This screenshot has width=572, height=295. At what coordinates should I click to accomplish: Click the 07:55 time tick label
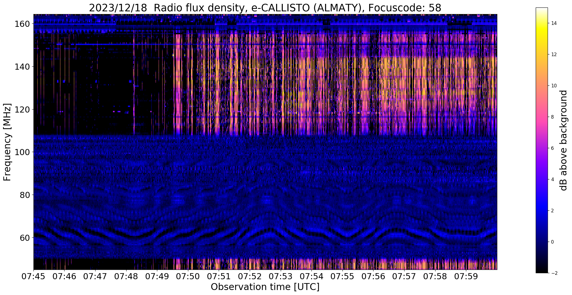click(342, 276)
